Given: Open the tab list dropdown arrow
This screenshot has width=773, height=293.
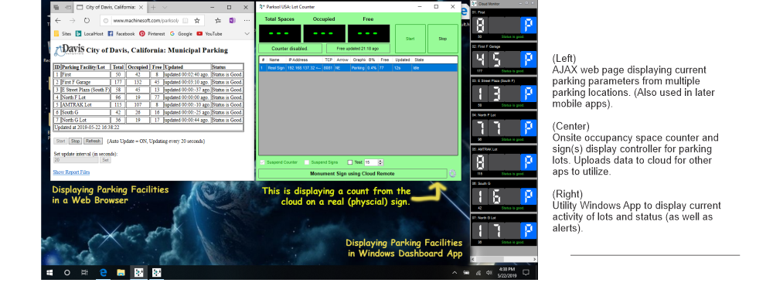Looking at the screenshot, I should pyautogui.click(x=165, y=8).
